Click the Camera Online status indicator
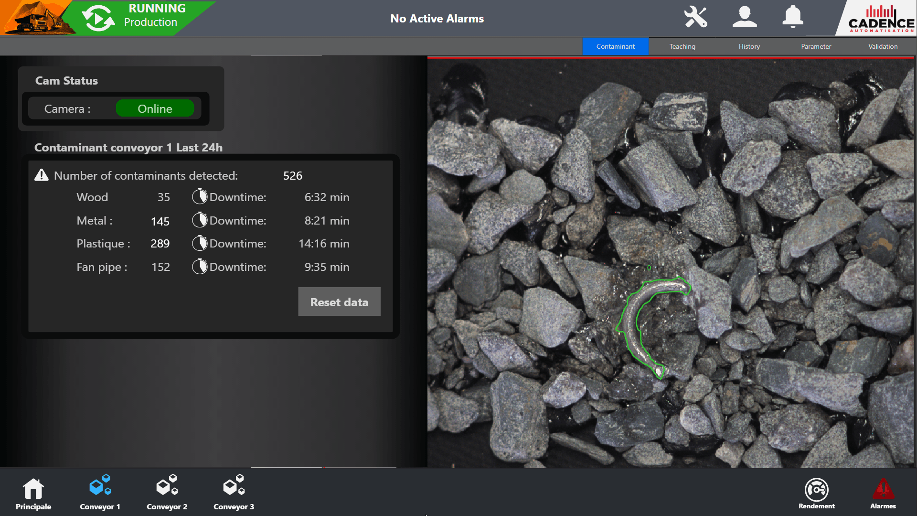 (x=155, y=108)
